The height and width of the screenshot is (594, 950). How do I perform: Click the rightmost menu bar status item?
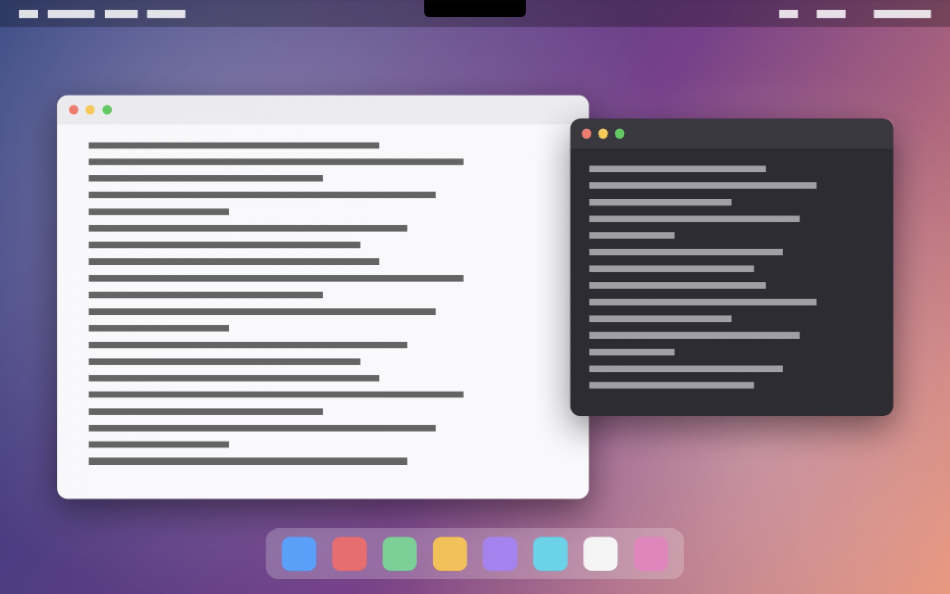[x=902, y=14]
